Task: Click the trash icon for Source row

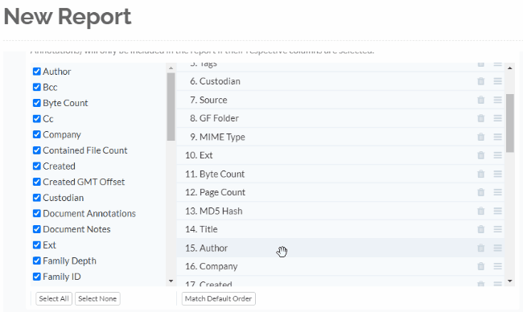Action: coord(480,100)
